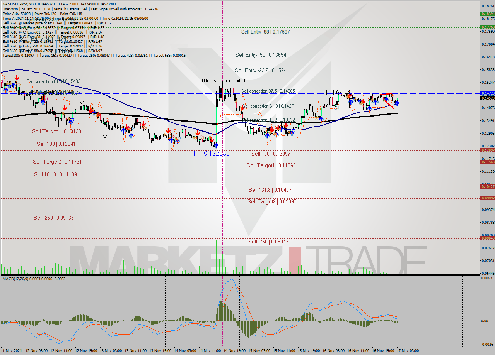Click the 'Sell 100 | 0.12097' label
Viewport: 495px width, 355px height.
[271, 154]
